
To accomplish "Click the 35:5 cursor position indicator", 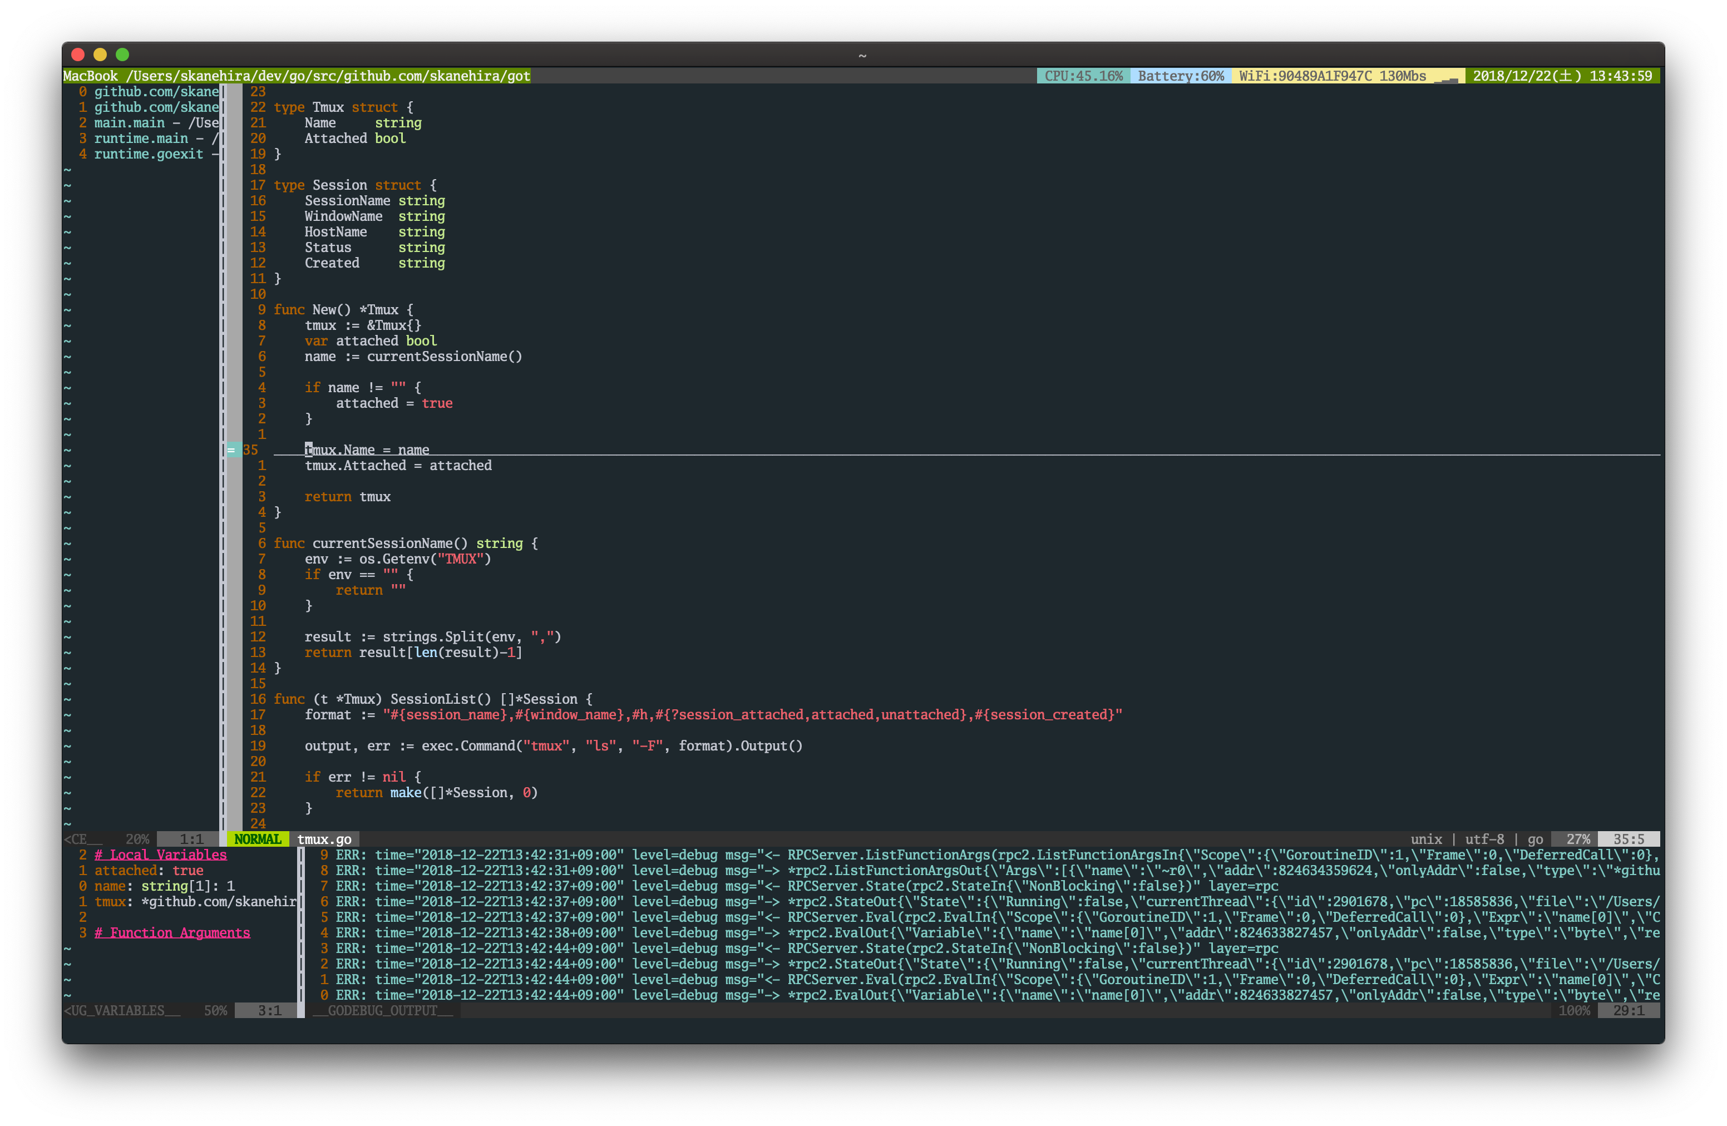I will coord(1629,839).
